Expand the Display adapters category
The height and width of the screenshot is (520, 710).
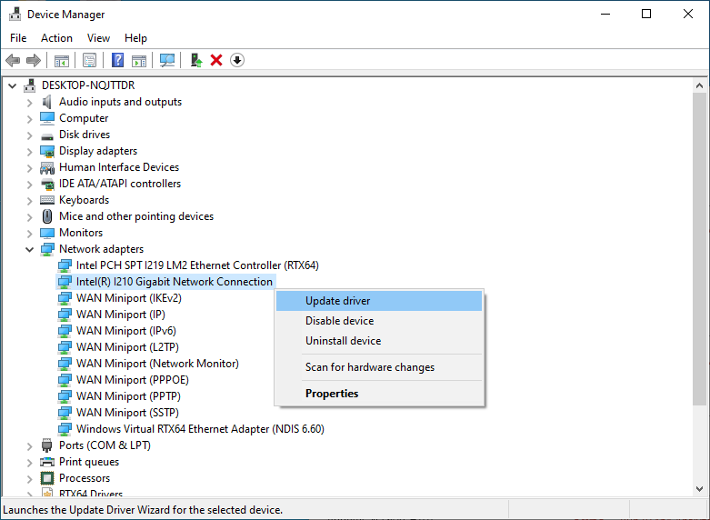(x=29, y=151)
